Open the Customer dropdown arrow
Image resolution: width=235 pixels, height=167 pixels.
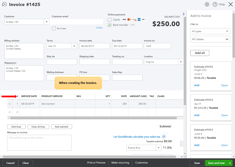(x=47, y=22)
